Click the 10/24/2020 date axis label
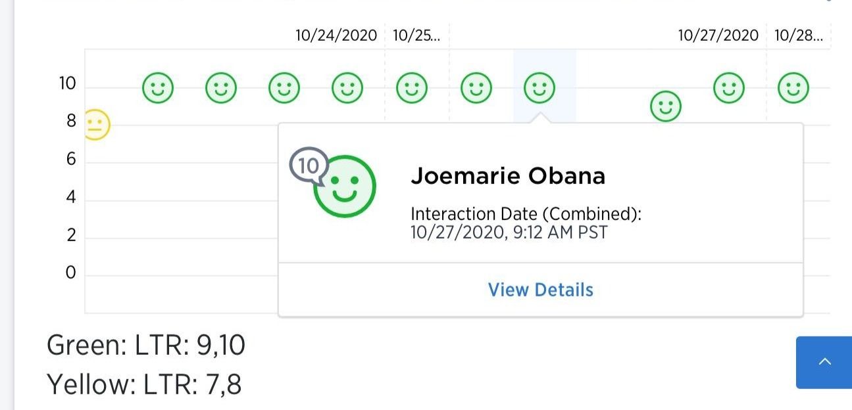This screenshot has height=410, width=852. click(336, 35)
